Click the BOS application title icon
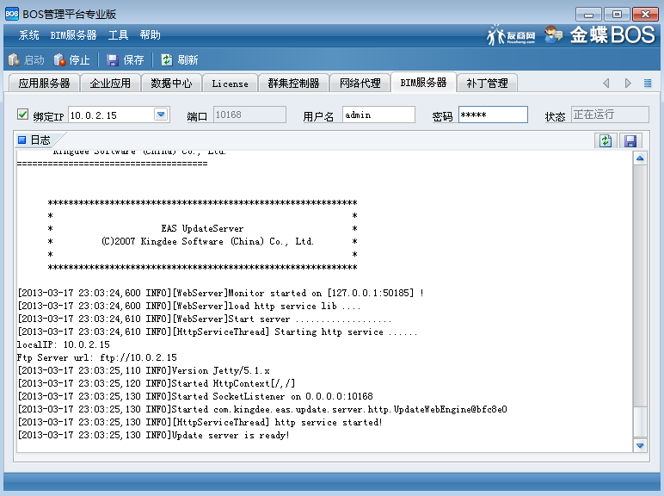Image resolution: width=664 pixels, height=496 pixels. coord(12,14)
